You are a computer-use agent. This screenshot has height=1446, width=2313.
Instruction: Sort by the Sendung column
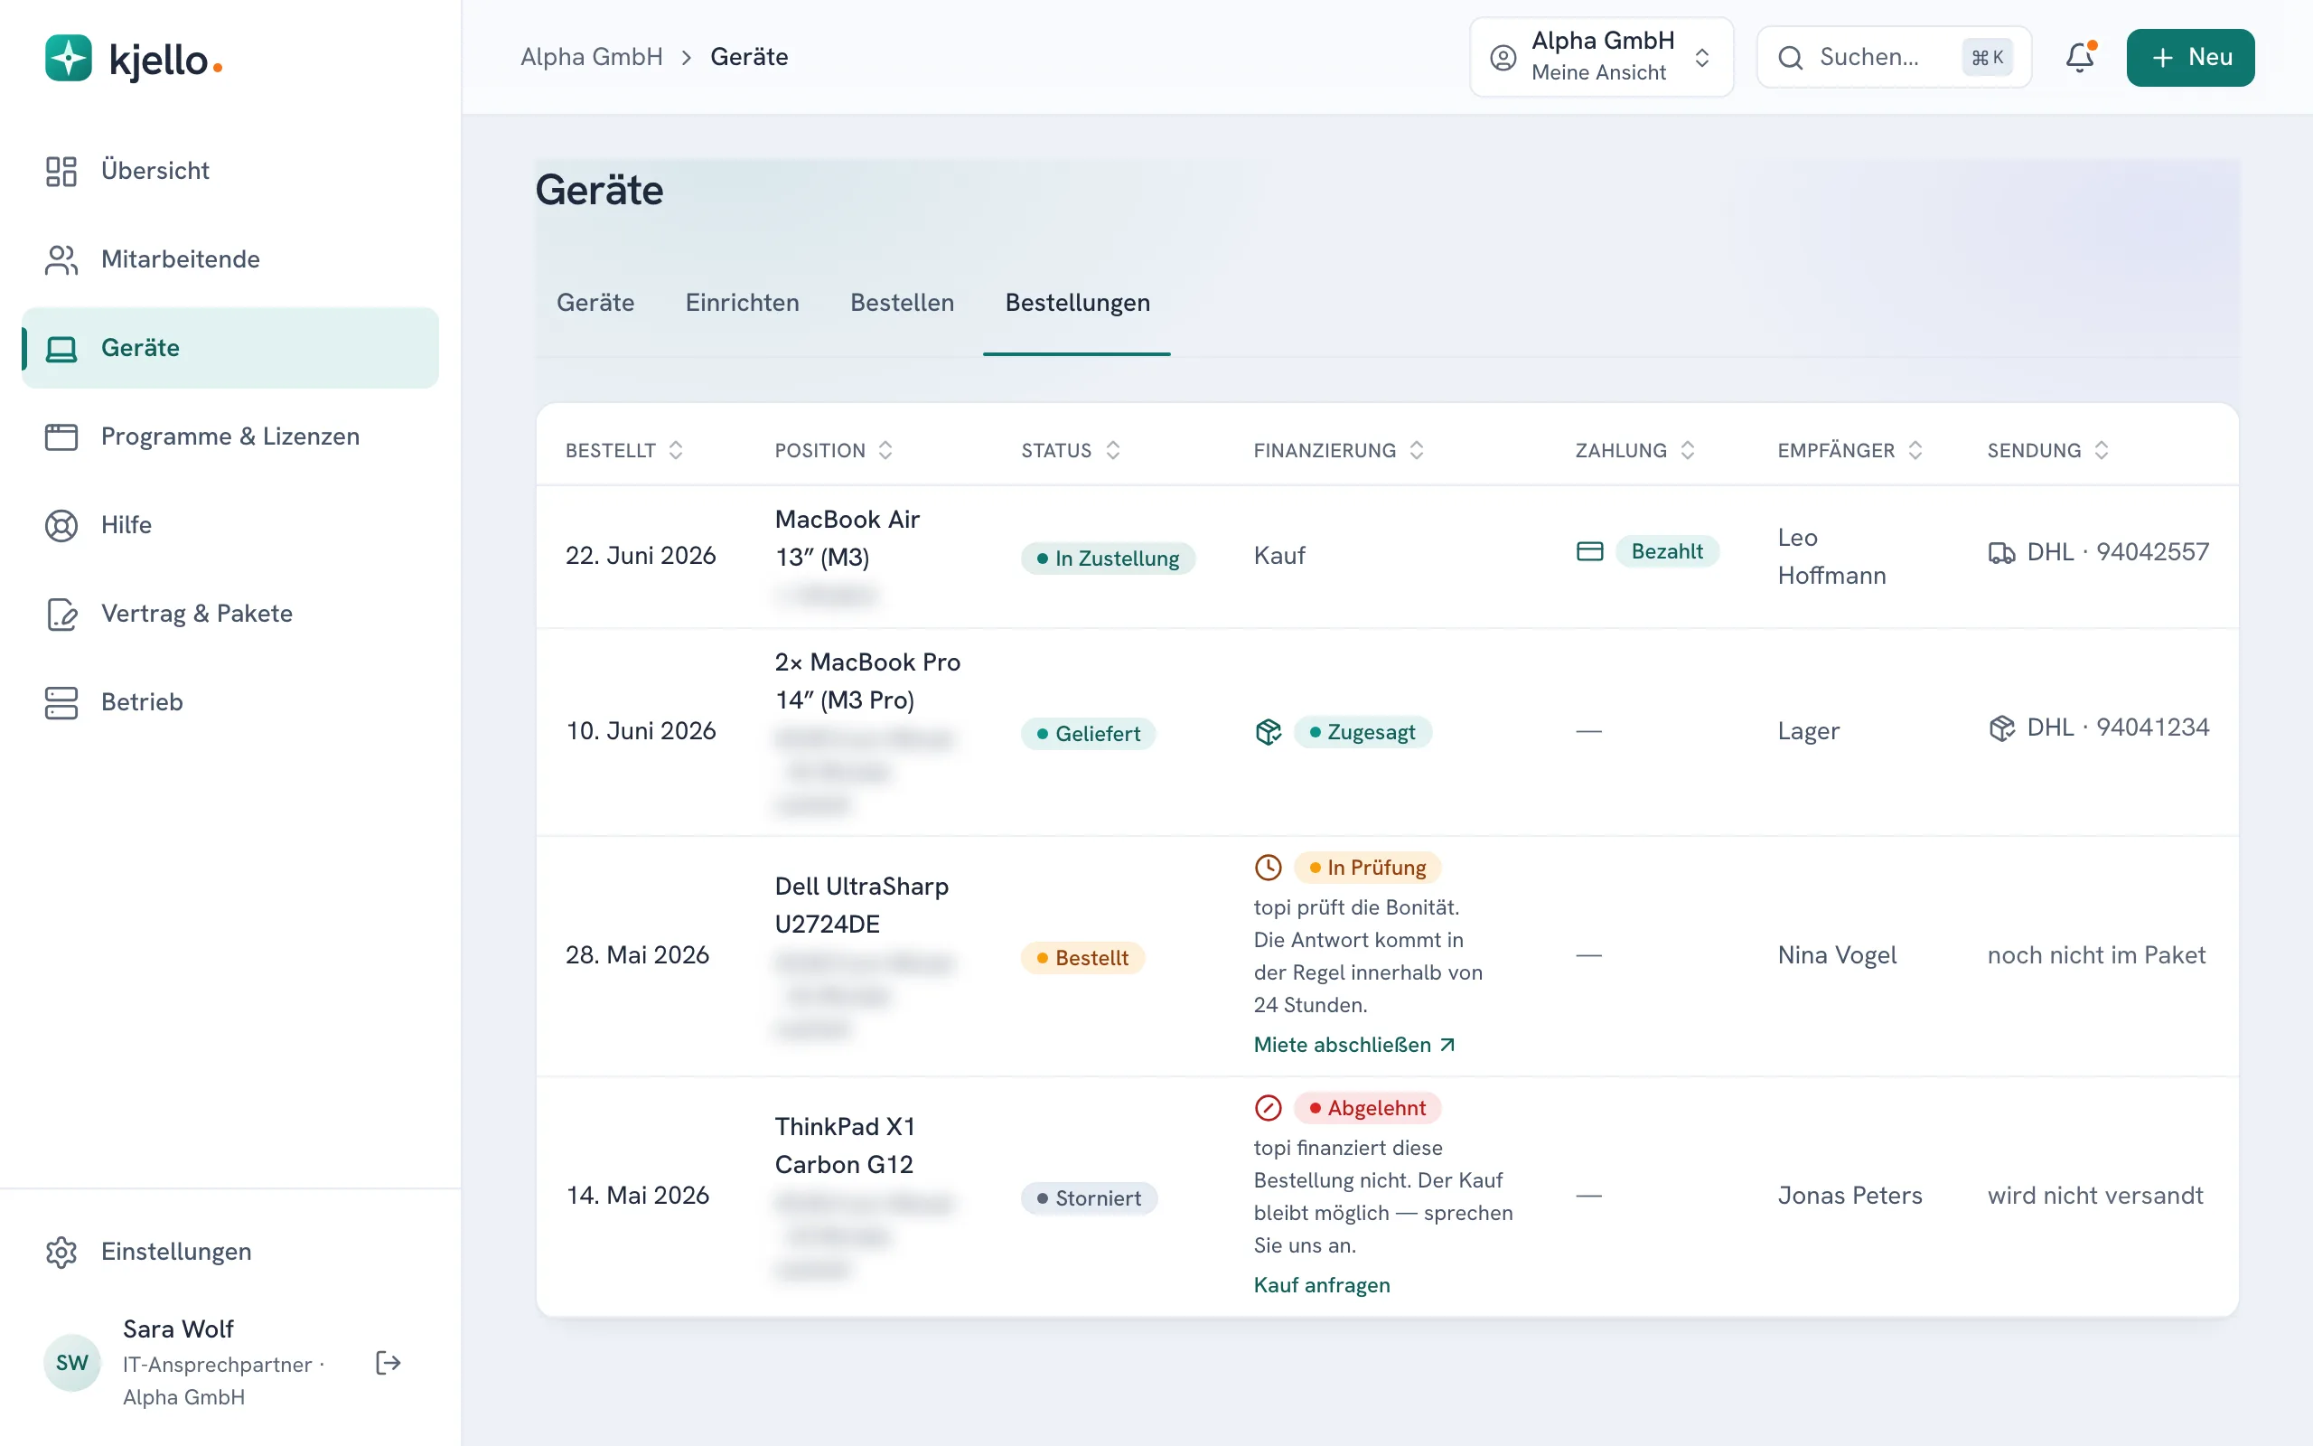pos(2048,450)
